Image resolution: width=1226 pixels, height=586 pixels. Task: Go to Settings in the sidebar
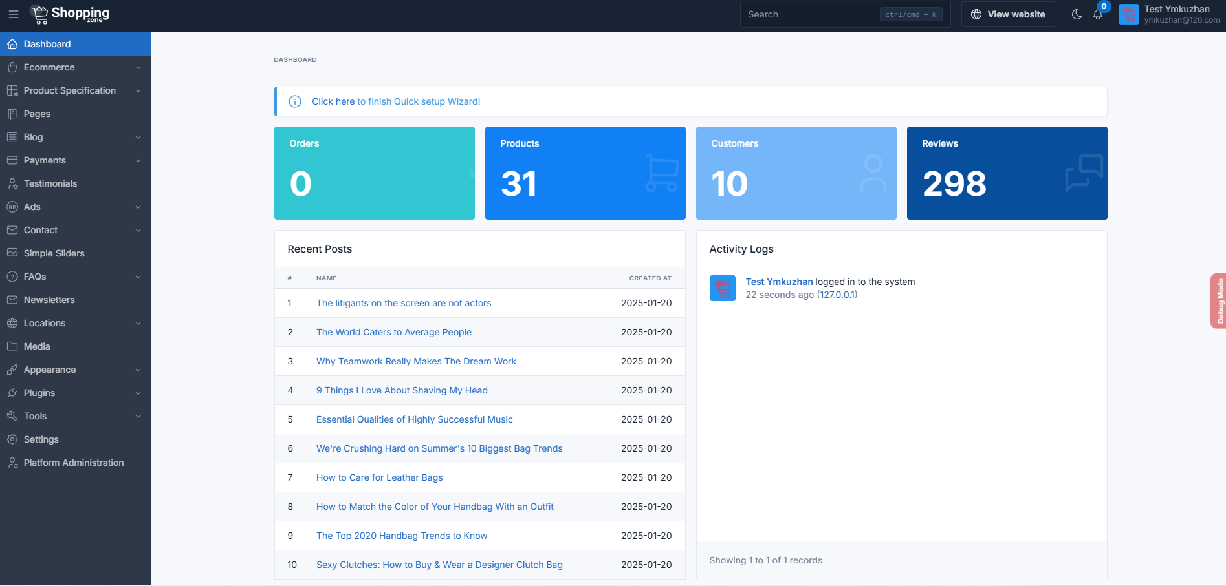pos(41,439)
